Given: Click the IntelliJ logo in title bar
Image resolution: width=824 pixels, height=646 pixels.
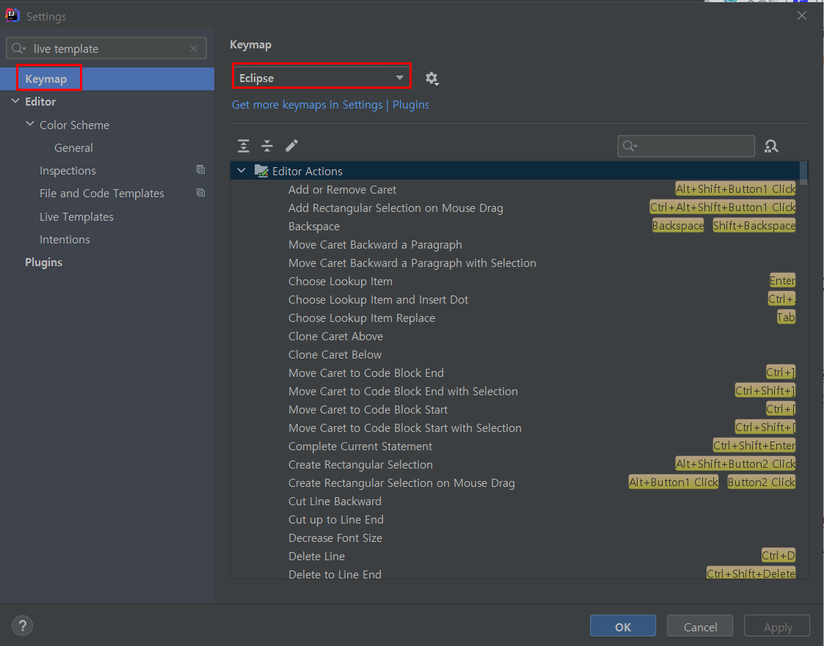Looking at the screenshot, I should (x=12, y=15).
